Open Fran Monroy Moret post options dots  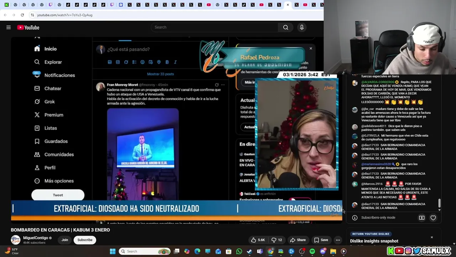coord(223,85)
